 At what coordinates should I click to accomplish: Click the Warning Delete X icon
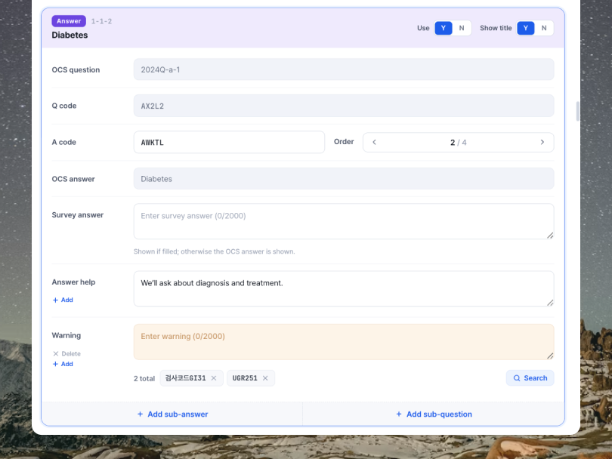[55, 354]
